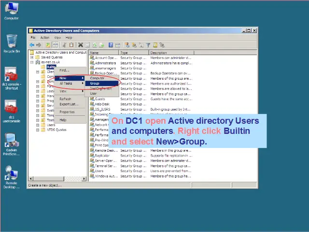Screen dimensions: 309x232
Task: Click the Find Objects toolbar icon
Action: point(155,45)
